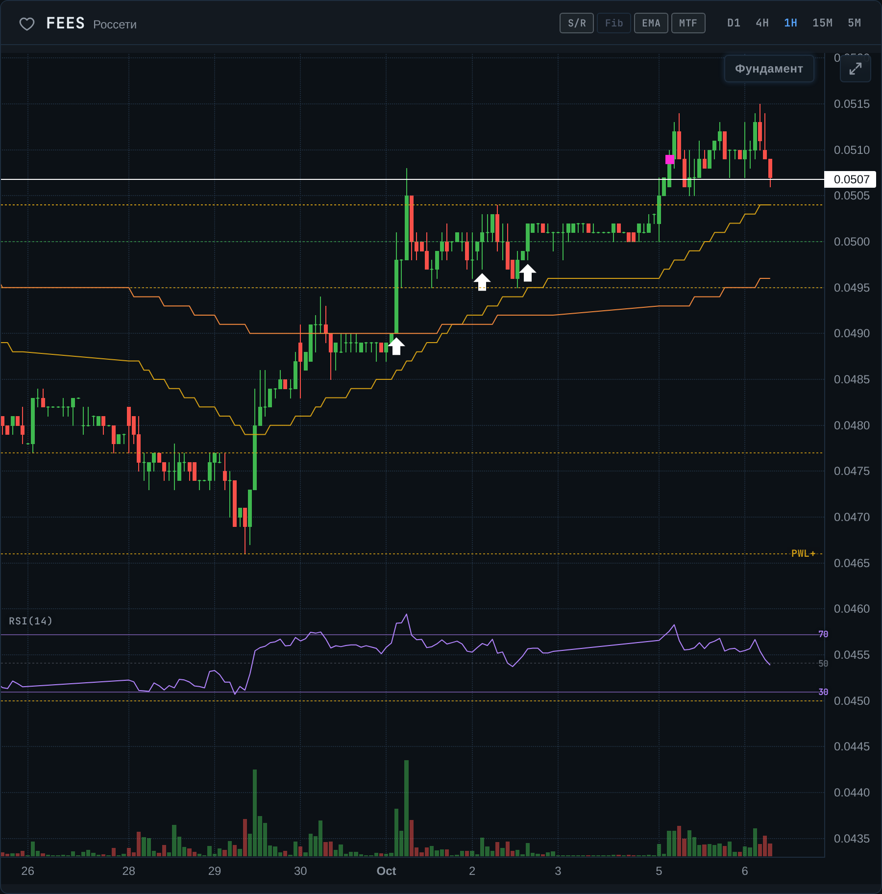882x894 pixels.
Task: Switch to 15M timeframe
Action: [x=822, y=23]
